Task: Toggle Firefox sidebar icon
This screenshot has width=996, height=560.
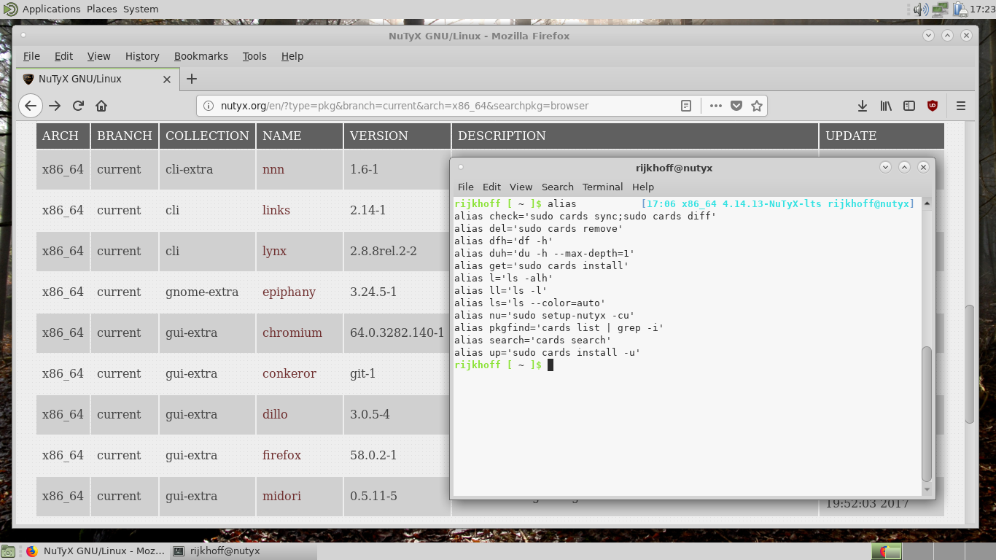Action: (x=909, y=106)
